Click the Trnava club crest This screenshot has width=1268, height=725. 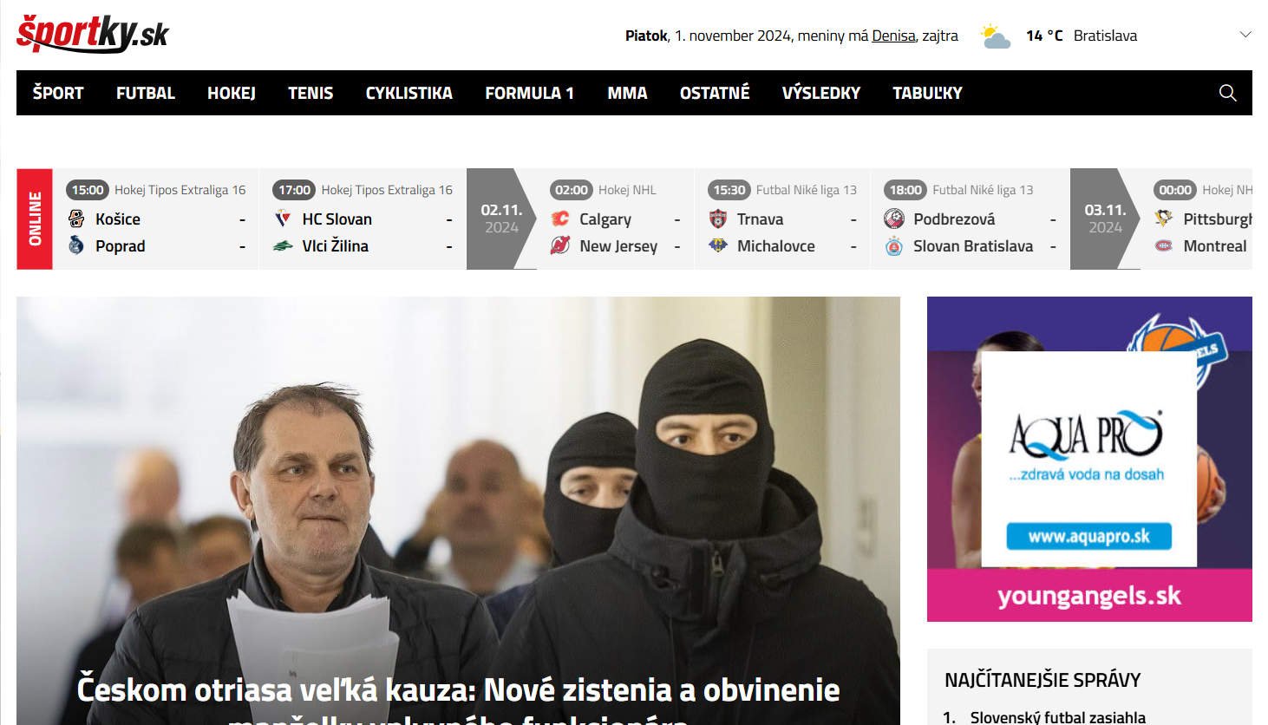point(718,219)
